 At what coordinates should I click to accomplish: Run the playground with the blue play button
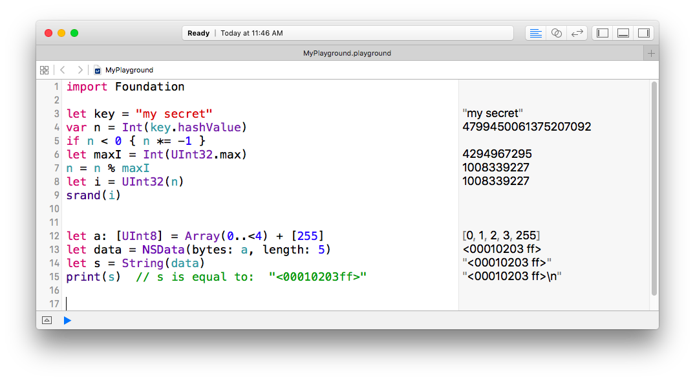coord(67,320)
